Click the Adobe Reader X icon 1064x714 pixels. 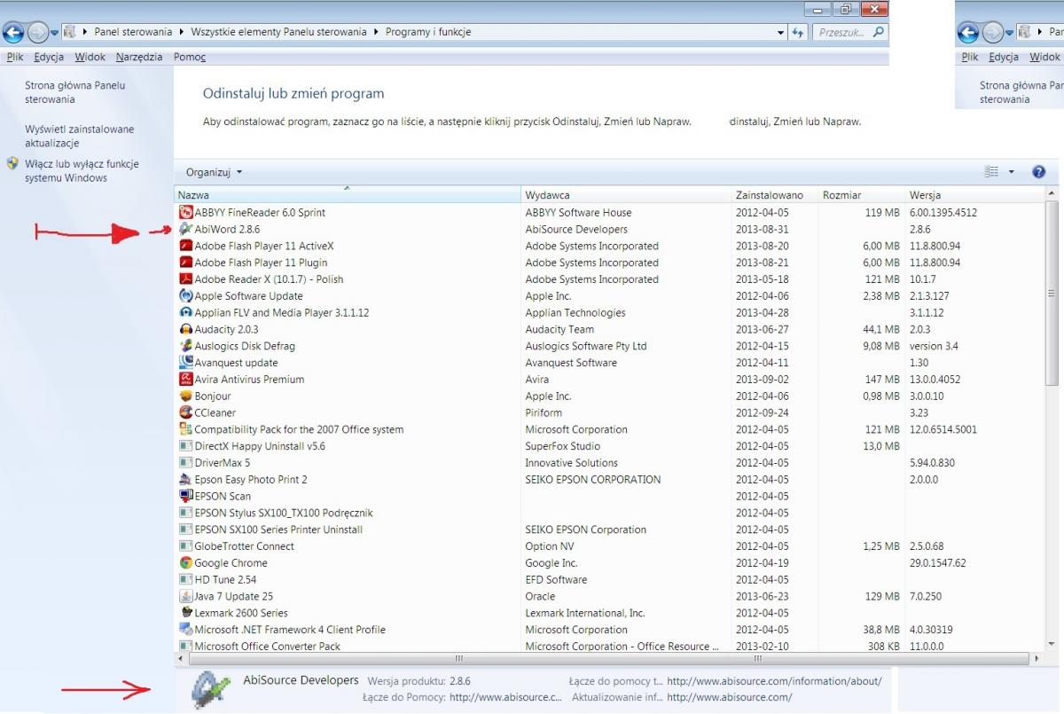(185, 279)
